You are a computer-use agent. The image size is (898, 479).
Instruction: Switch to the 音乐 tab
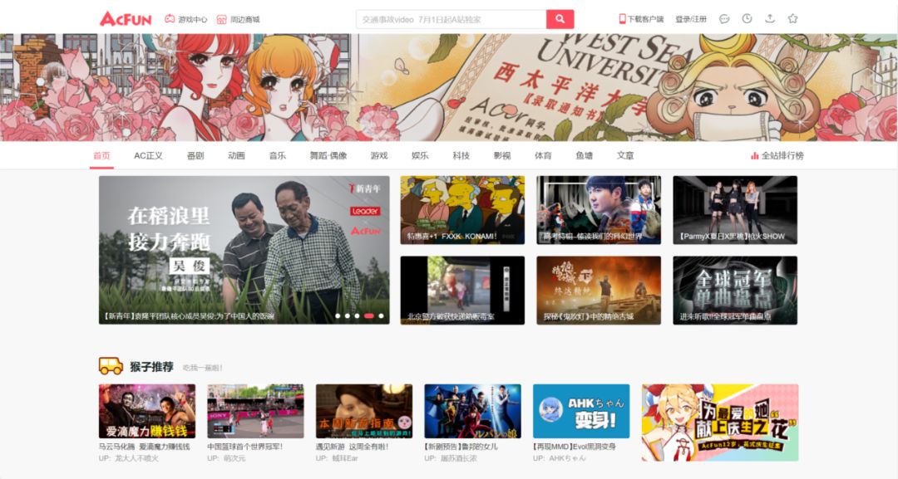(277, 155)
